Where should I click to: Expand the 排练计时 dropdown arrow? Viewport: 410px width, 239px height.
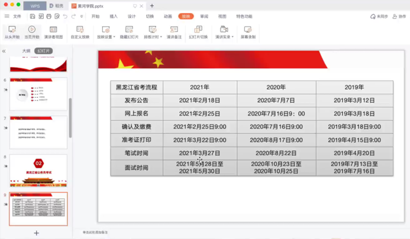(x=161, y=37)
